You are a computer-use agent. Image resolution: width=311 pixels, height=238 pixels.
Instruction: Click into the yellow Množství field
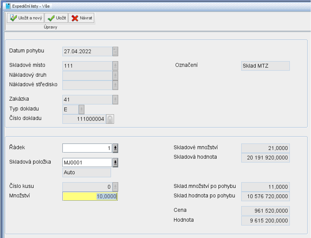coord(90,196)
